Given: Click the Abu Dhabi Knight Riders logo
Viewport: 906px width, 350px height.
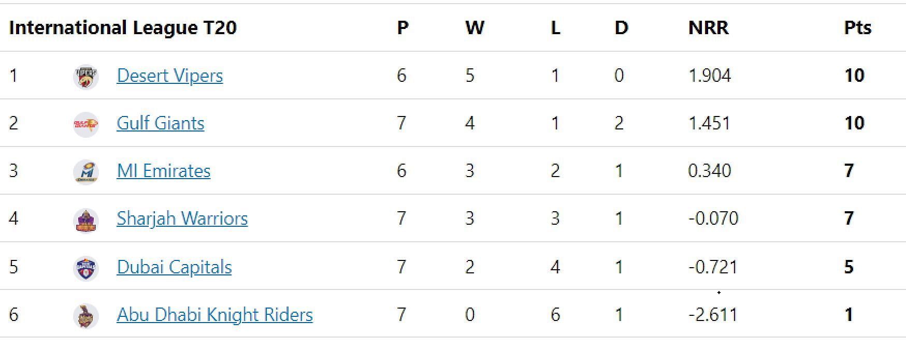Looking at the screenshot, I should tap(86, 316).
